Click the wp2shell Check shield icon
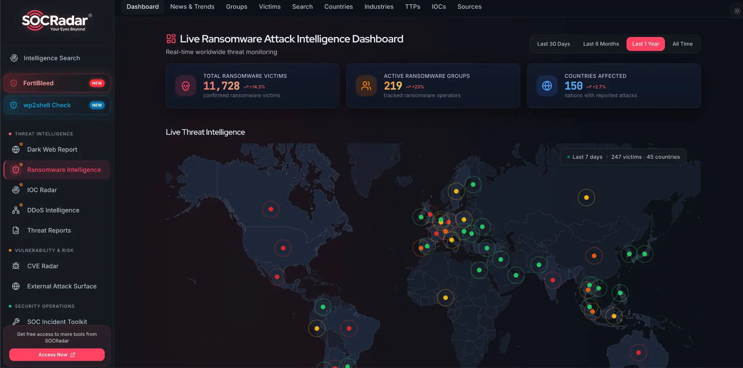This screenshot has height=368, width=743. (x=14, y=105)
